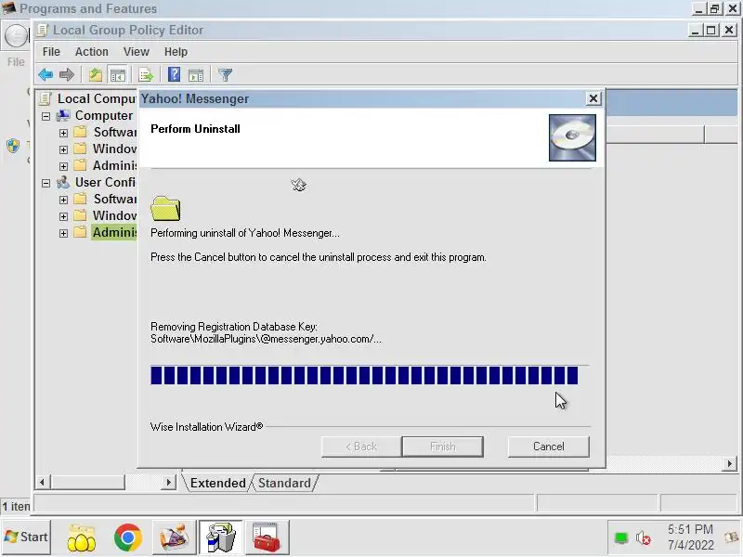The image size is (743, 557).
Task: Cancel the Yahoo! Messenger uninstall
Action: point(548,447)
